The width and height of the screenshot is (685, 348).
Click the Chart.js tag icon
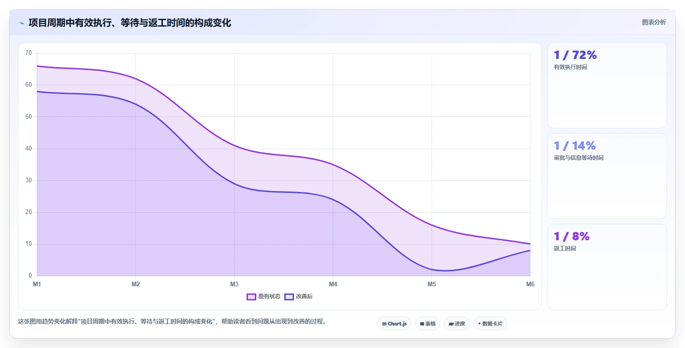click(384, 324)
